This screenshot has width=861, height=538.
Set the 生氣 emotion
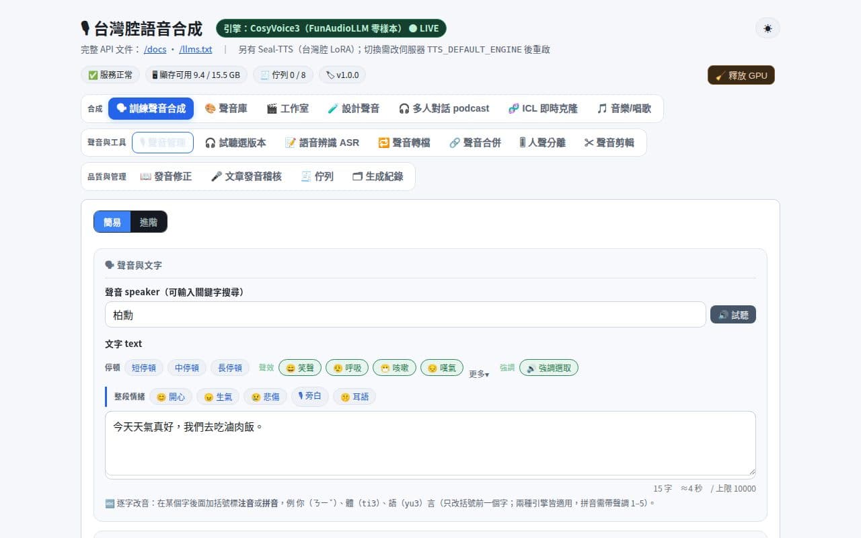point(218,397)
